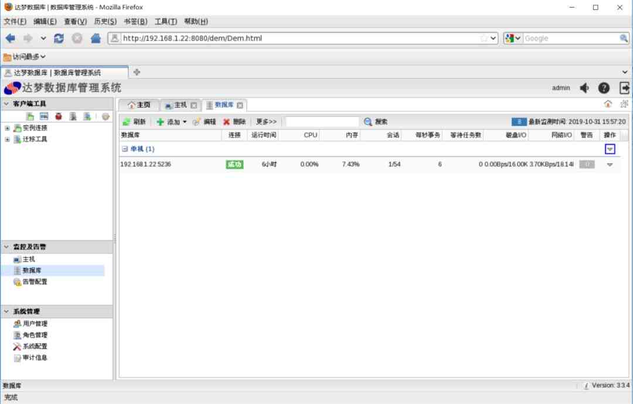Collapse the 系统管理 panel
Viewport: 633px width, 404px height.
(x=6, y=311)
